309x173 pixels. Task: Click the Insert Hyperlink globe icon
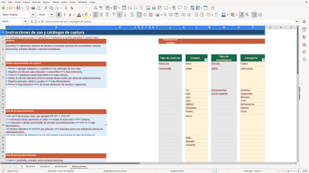[x=174, y=8]
